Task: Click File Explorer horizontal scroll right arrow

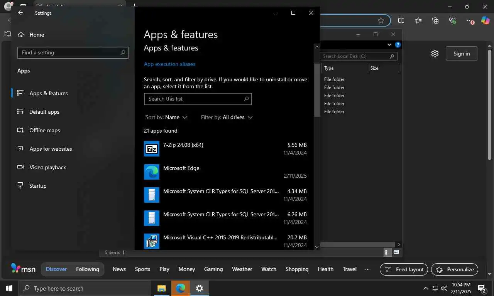Action: point(399,244)
